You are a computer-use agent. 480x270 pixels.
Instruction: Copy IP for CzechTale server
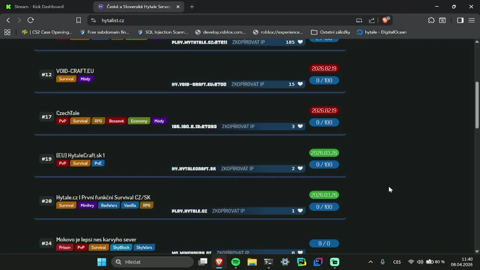click(238, 126)
